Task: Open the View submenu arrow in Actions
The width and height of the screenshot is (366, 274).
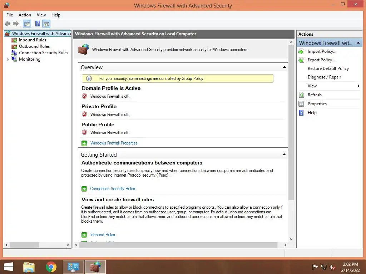Action: coord(358,86)
